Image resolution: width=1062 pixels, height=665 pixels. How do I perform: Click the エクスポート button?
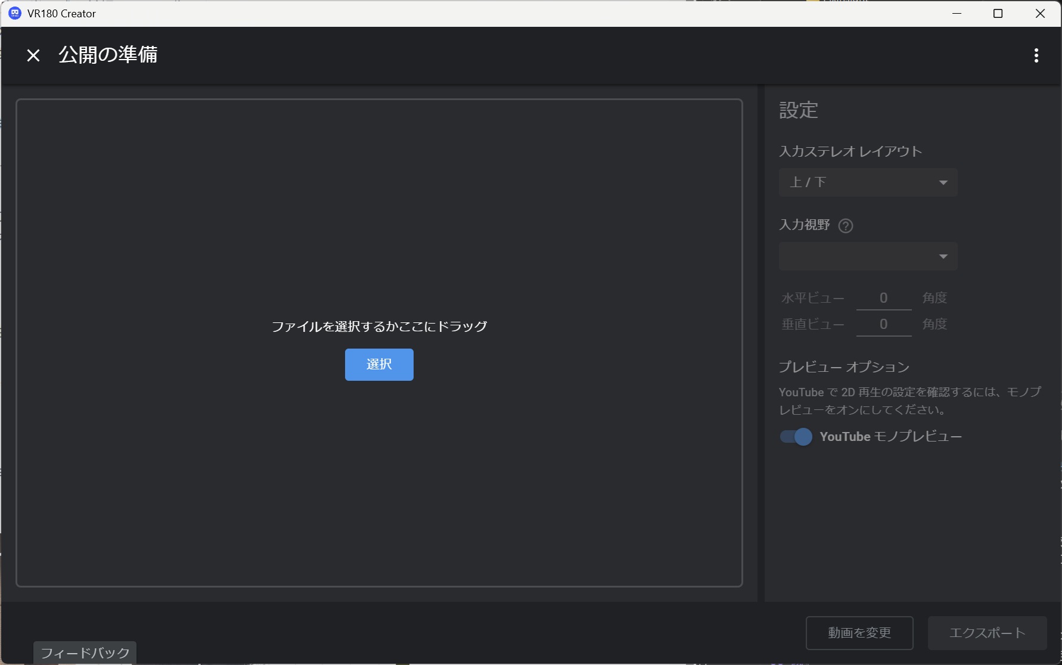point(987,633)
